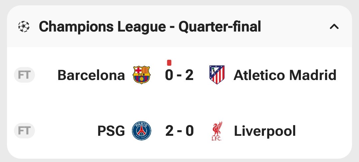Collapse the Champions League Quarter-final section
Image resolution: width=359 pixels, height=162 pixels.
(x=334, y=27)
